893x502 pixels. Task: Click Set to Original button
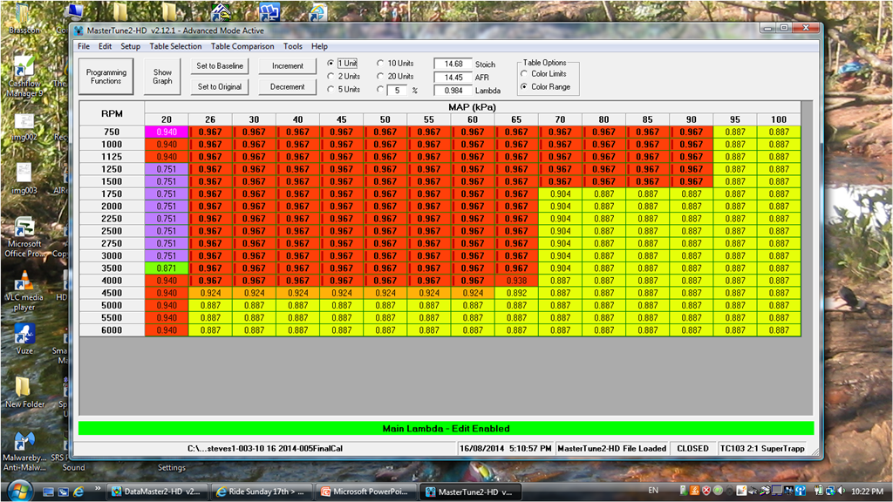[x=219, y=87]
